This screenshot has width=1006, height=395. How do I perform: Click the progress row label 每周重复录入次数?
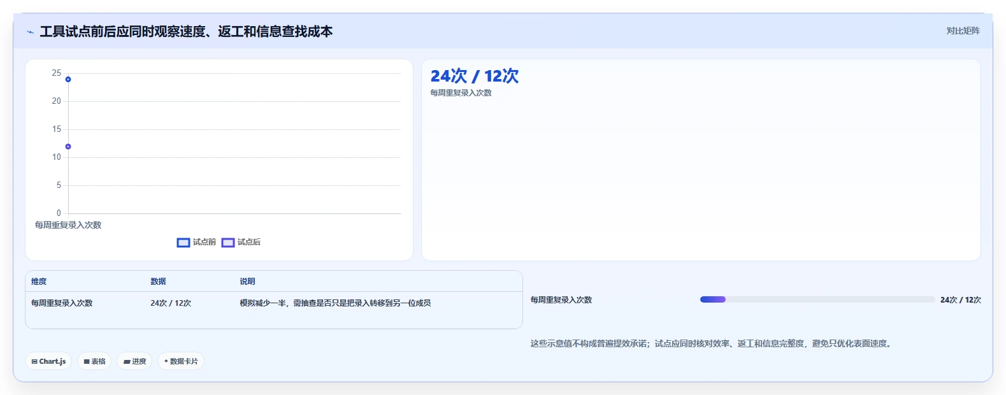tap(561, 300)
